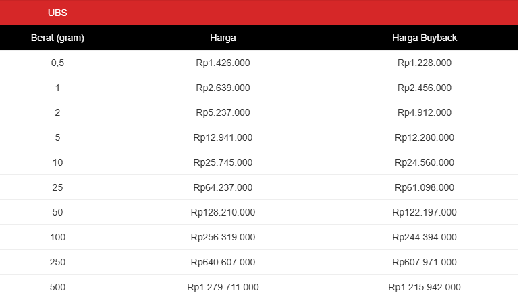Click the Rp24.560.000 buyback cell
519x297 pixels.
425,162
